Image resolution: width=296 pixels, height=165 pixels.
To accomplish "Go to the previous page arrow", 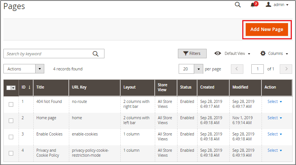I will point(237,69).
